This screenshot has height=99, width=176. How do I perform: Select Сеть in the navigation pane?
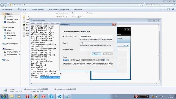point(7,60)
